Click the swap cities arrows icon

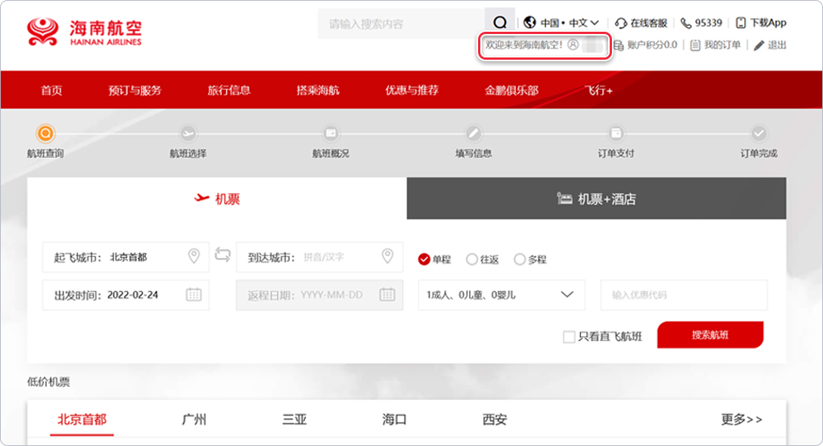pos(222,255)
